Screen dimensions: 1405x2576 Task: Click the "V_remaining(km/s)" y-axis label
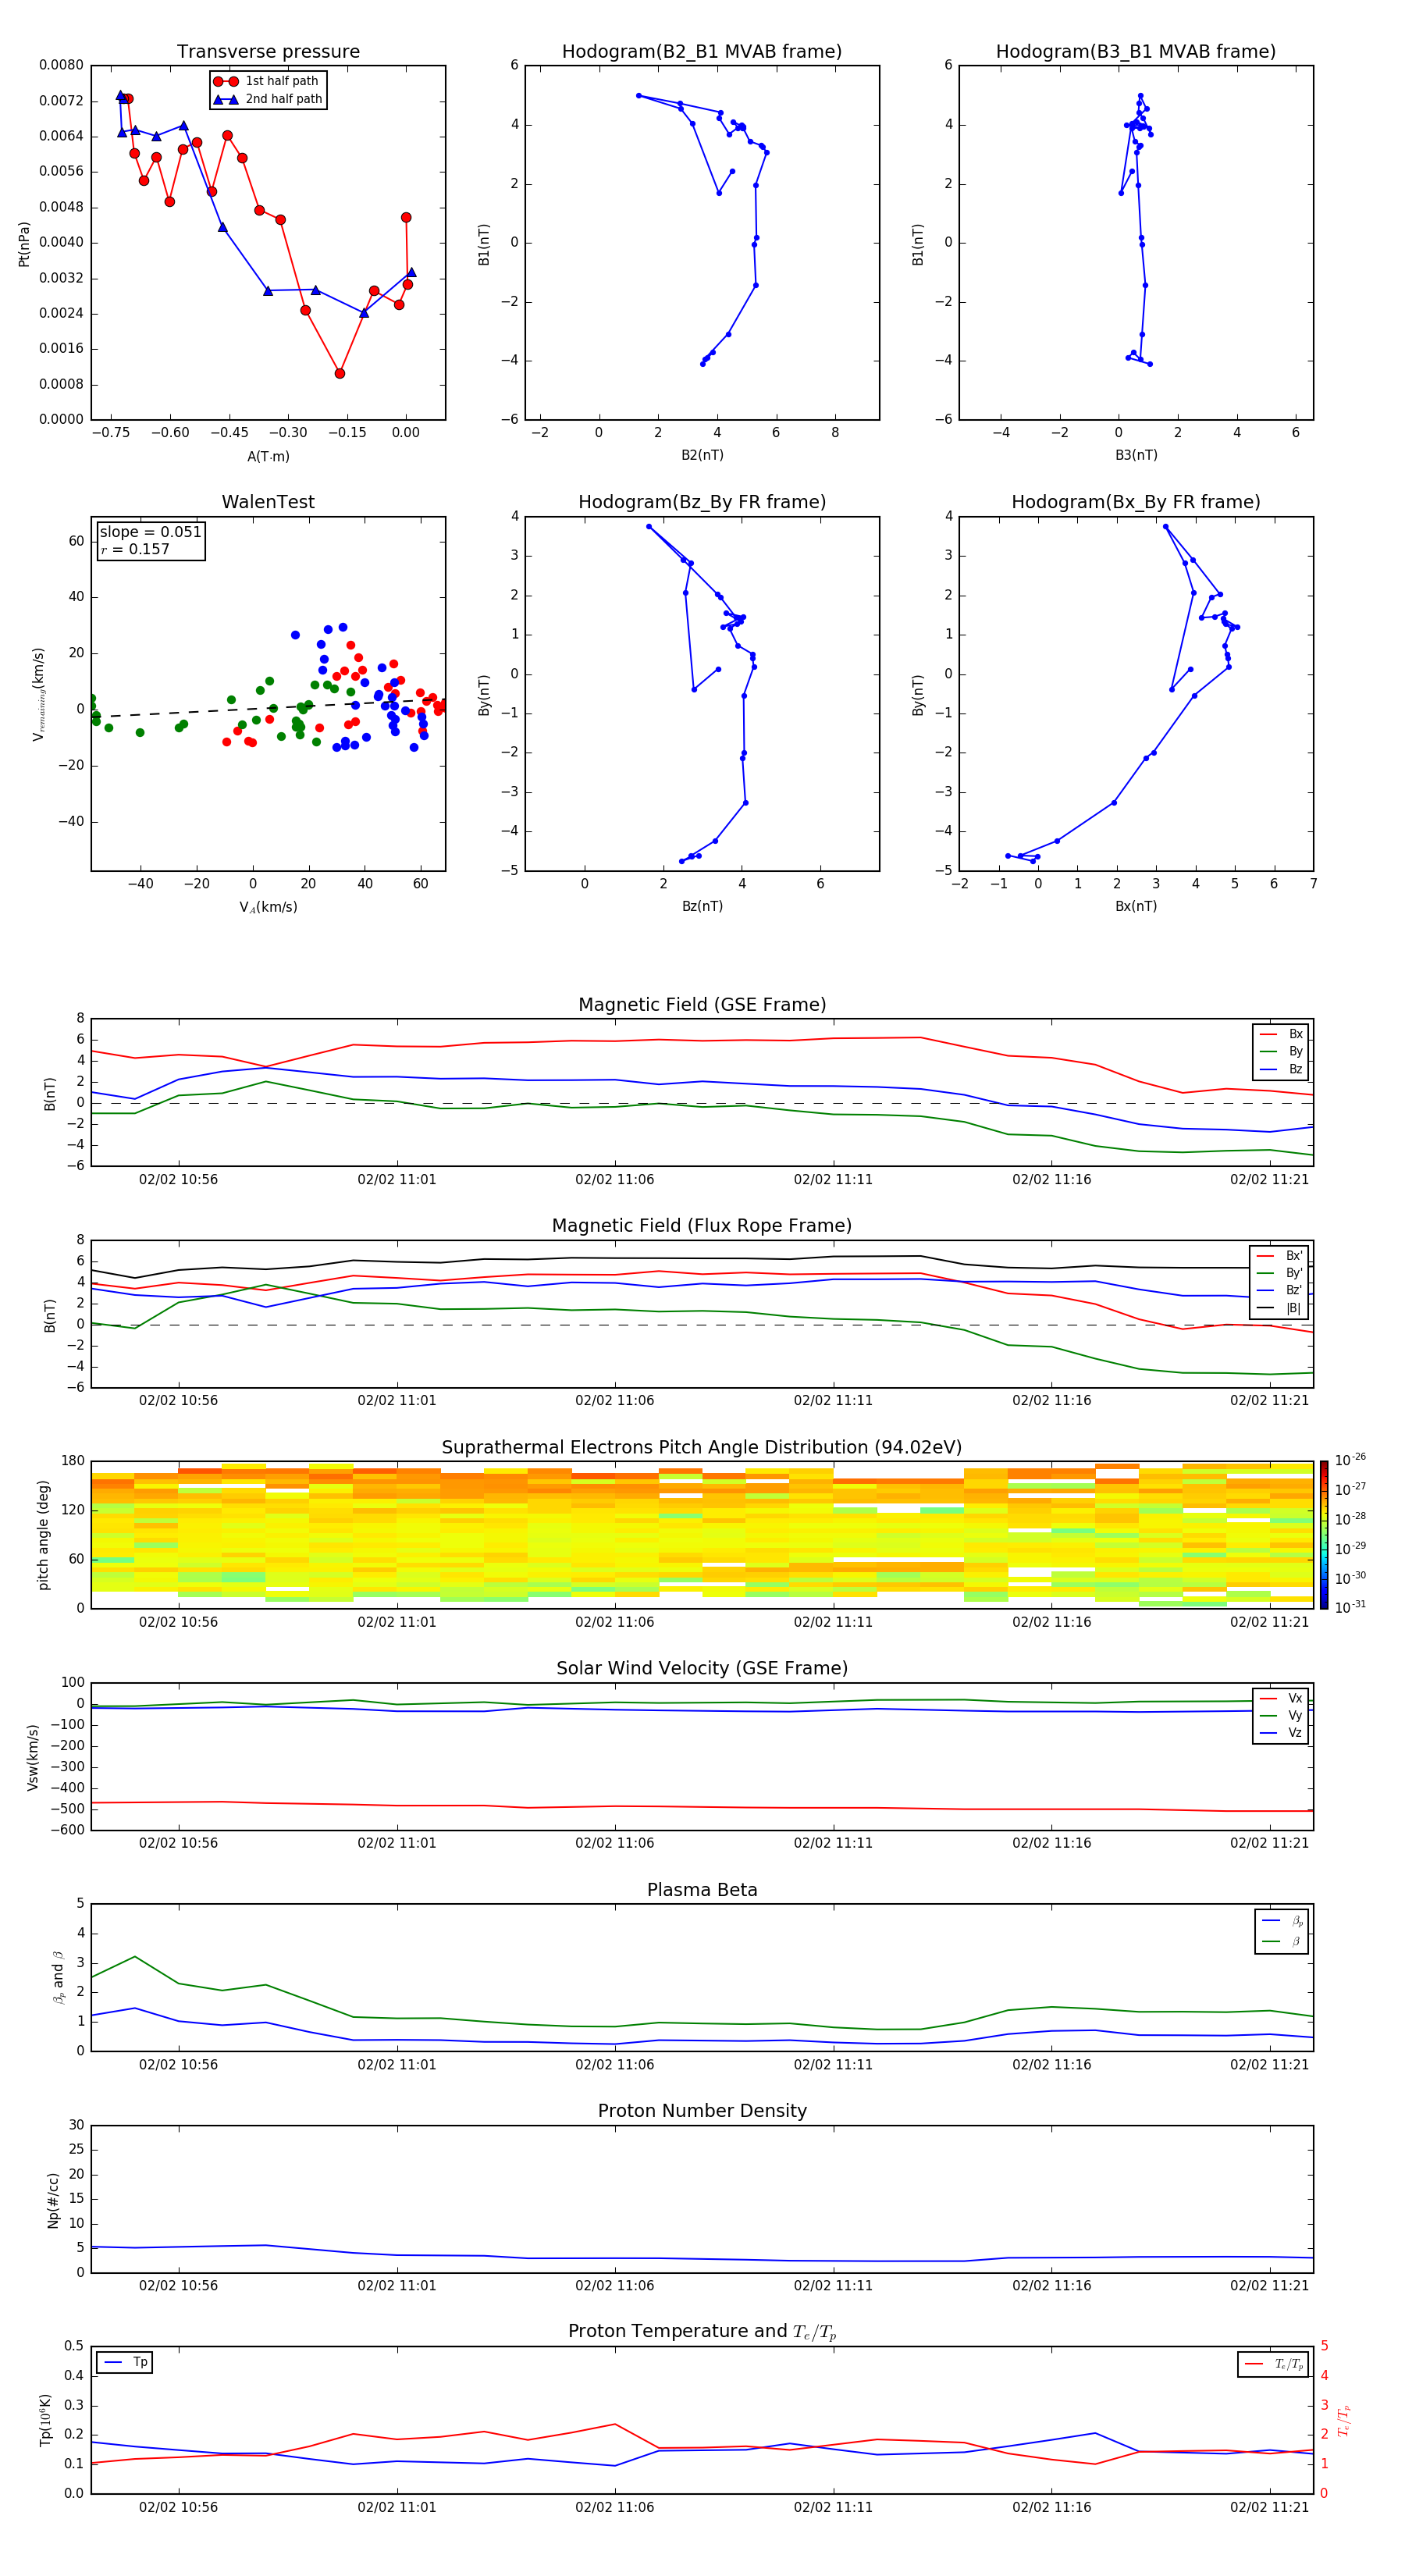coord(39,694)
